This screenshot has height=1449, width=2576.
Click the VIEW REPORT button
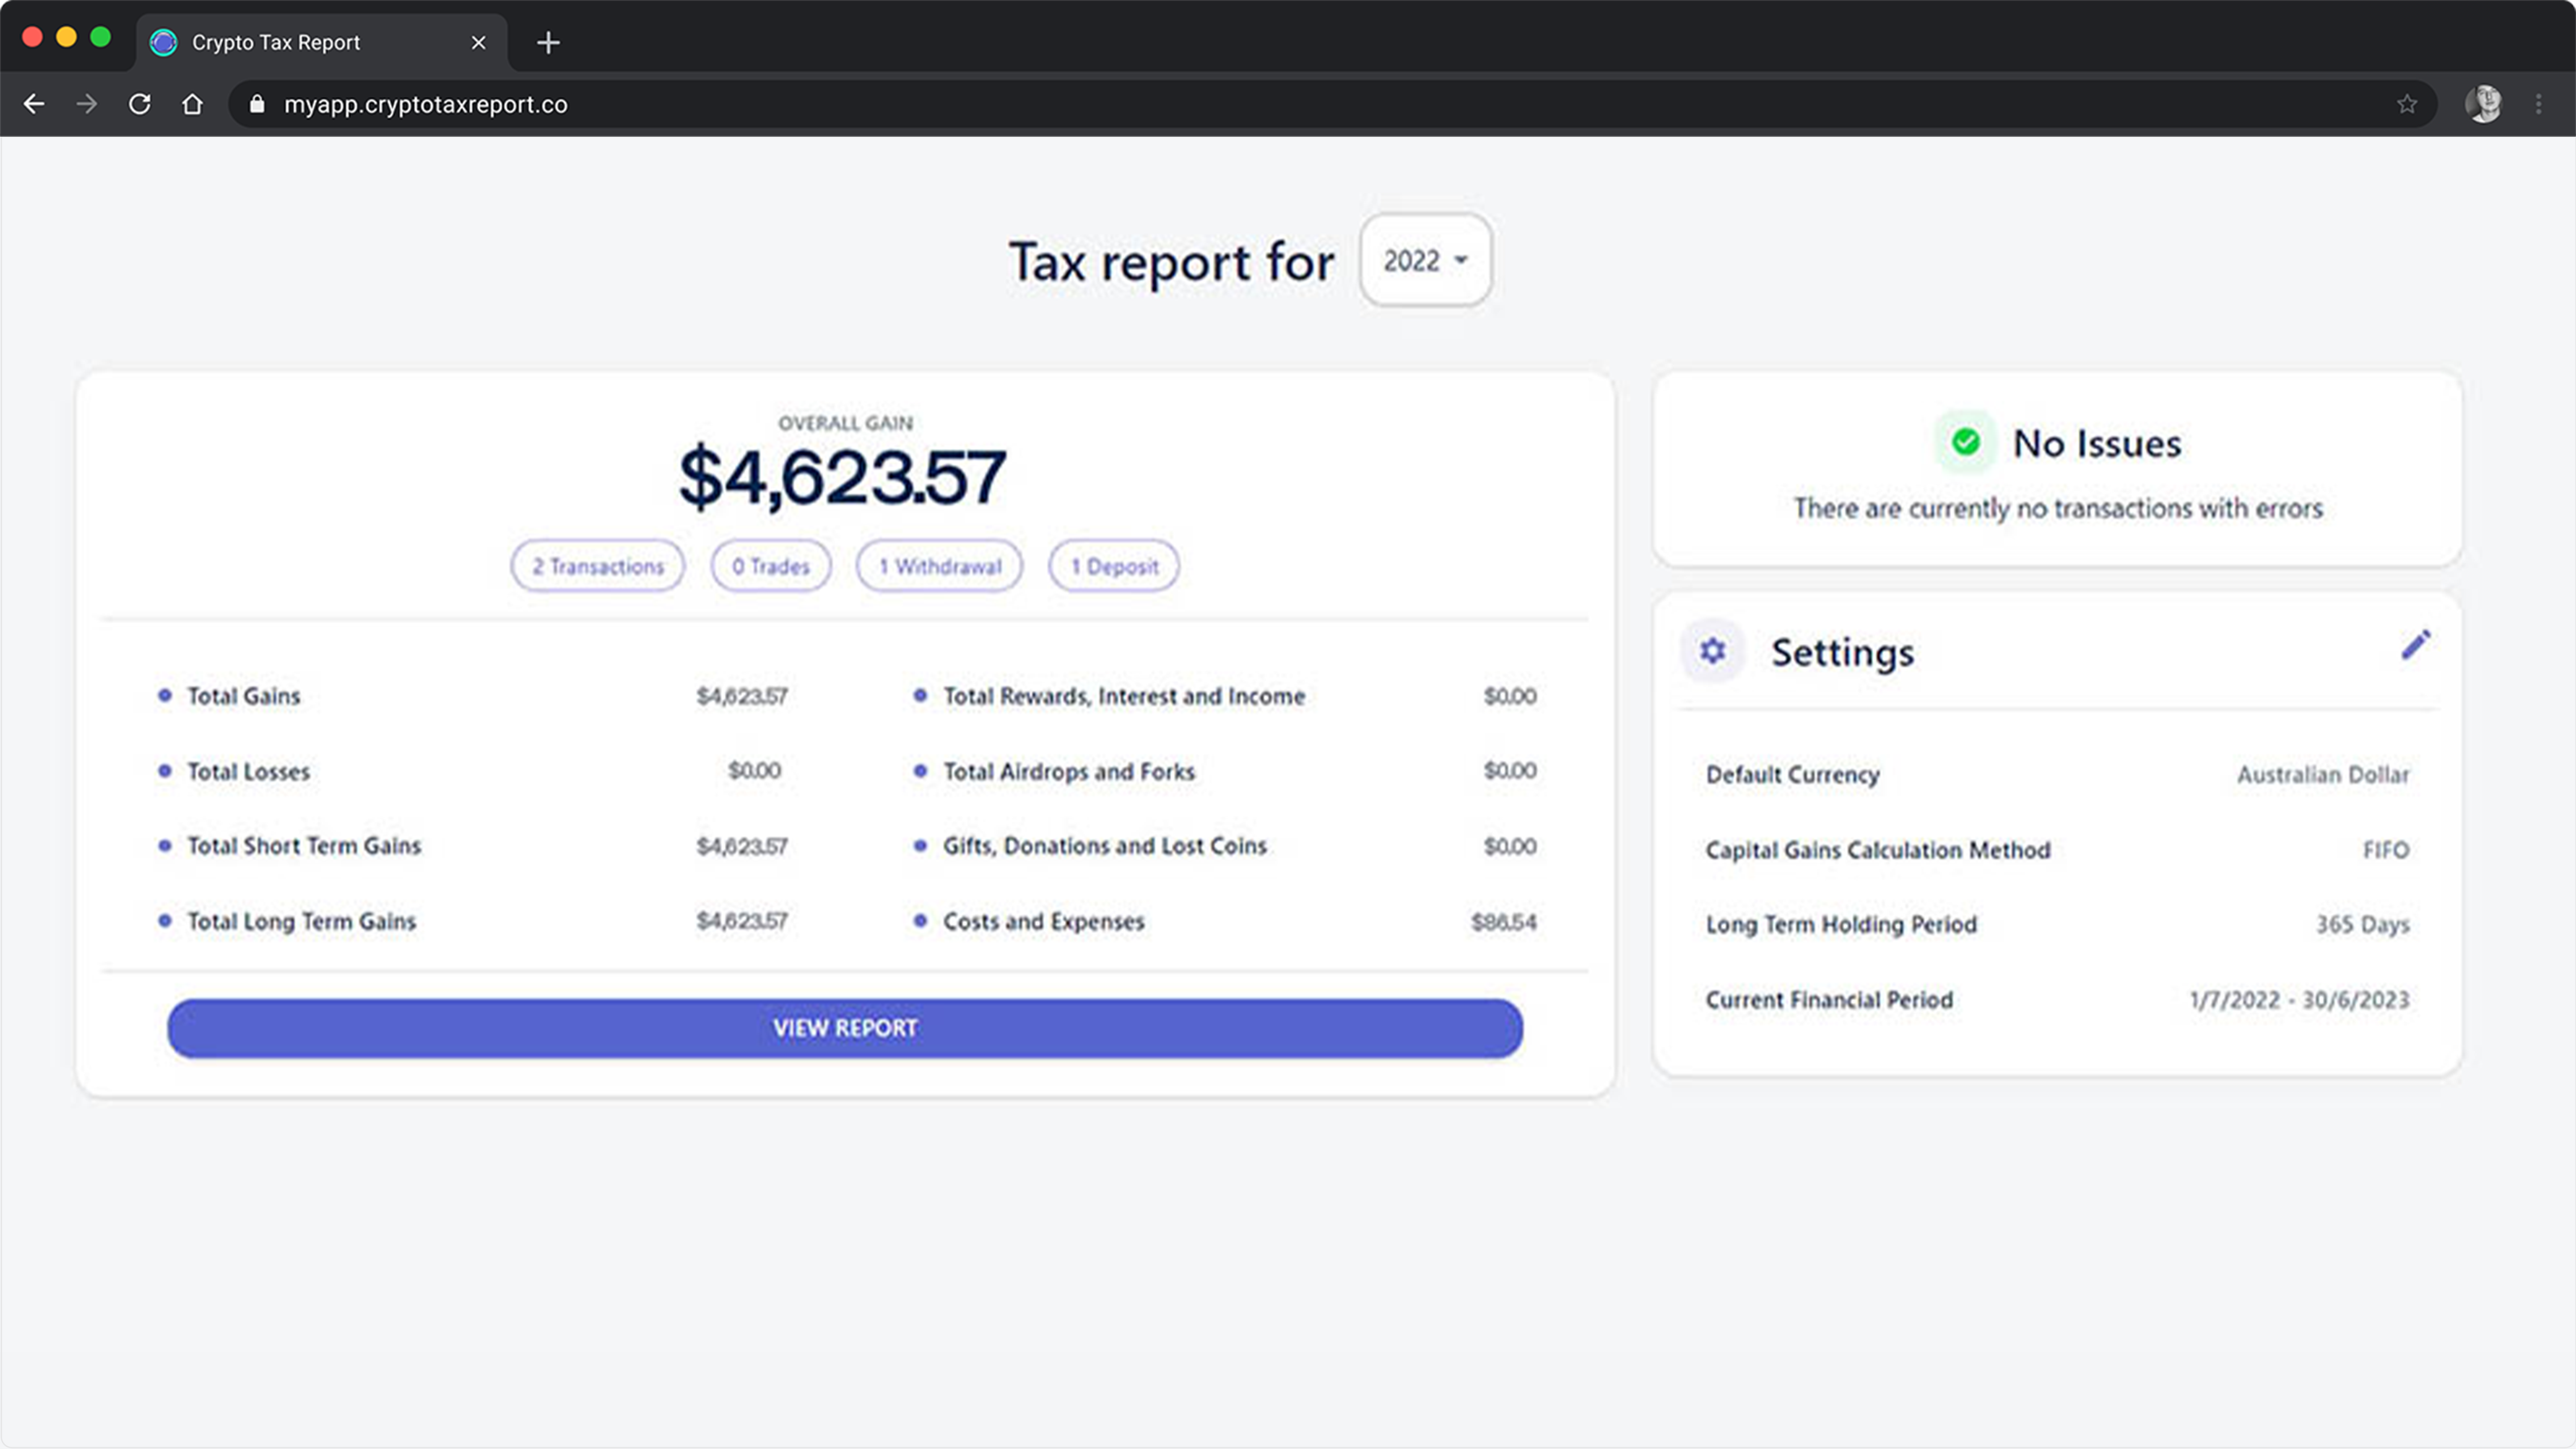point(845,1028)
